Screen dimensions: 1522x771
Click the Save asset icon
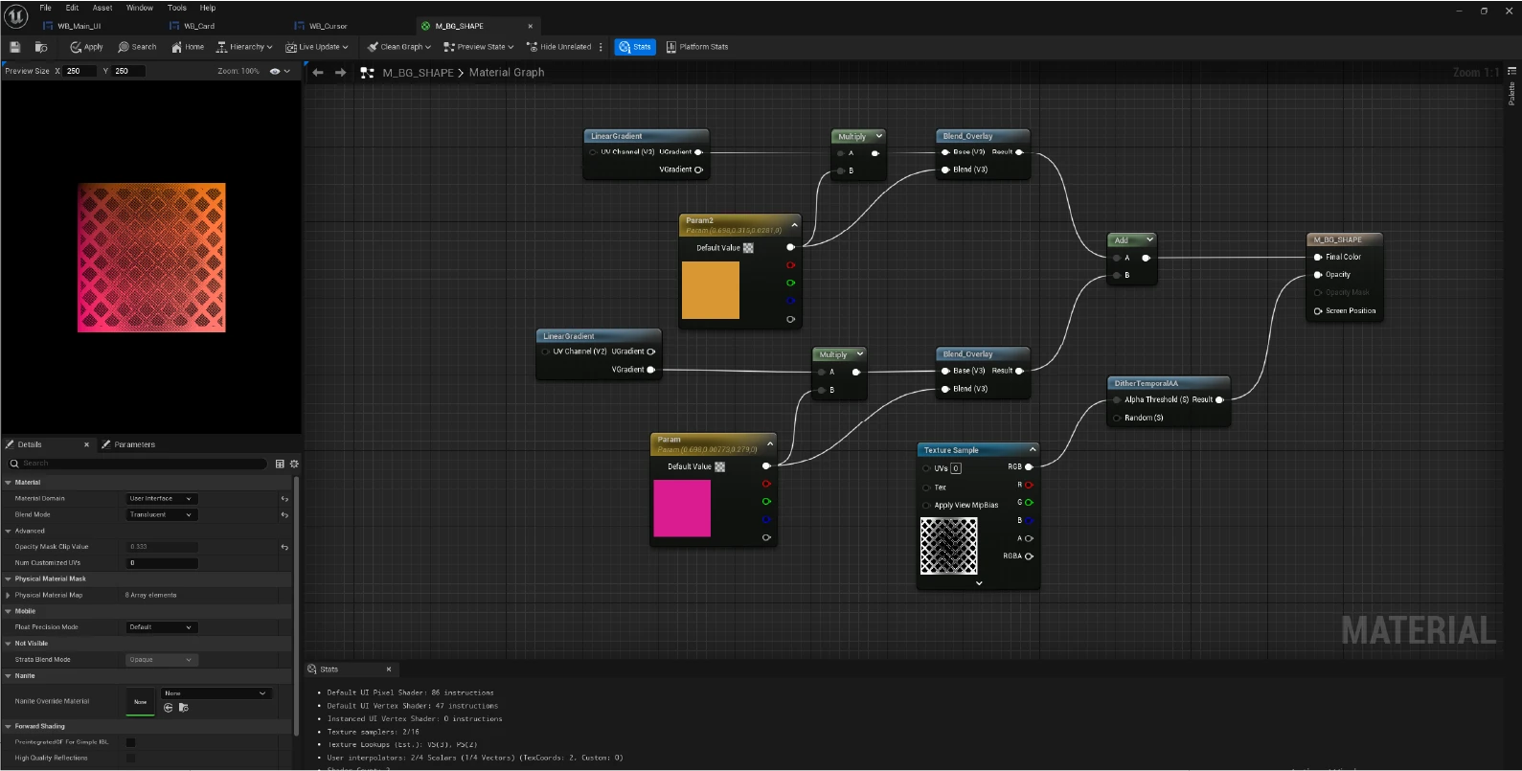point(14,47)
